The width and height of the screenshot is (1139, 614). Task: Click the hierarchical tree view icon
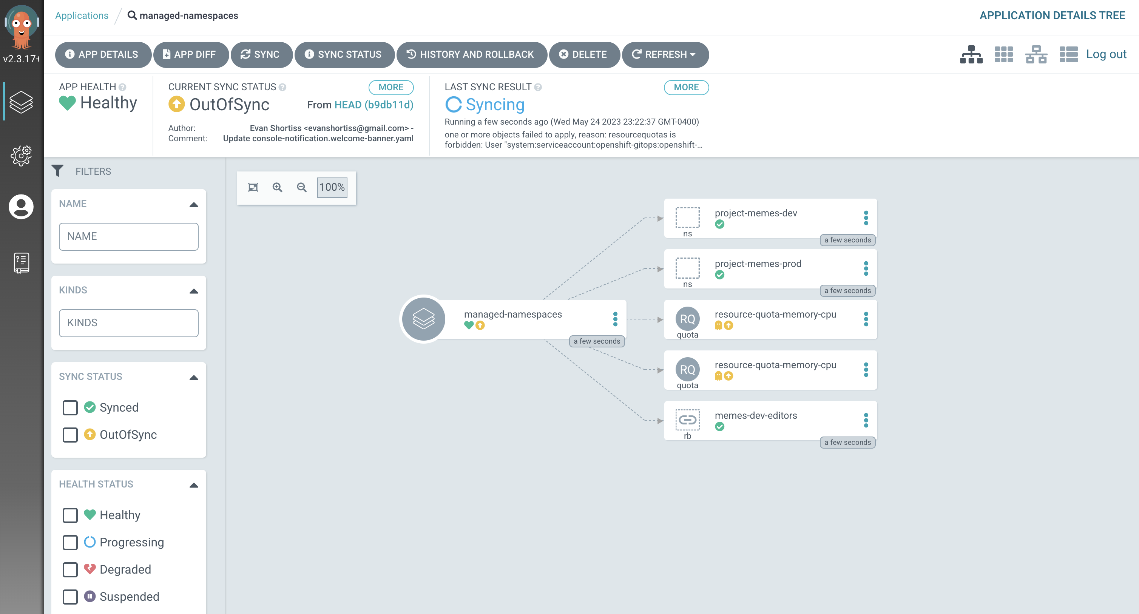[x=971, y=54]
